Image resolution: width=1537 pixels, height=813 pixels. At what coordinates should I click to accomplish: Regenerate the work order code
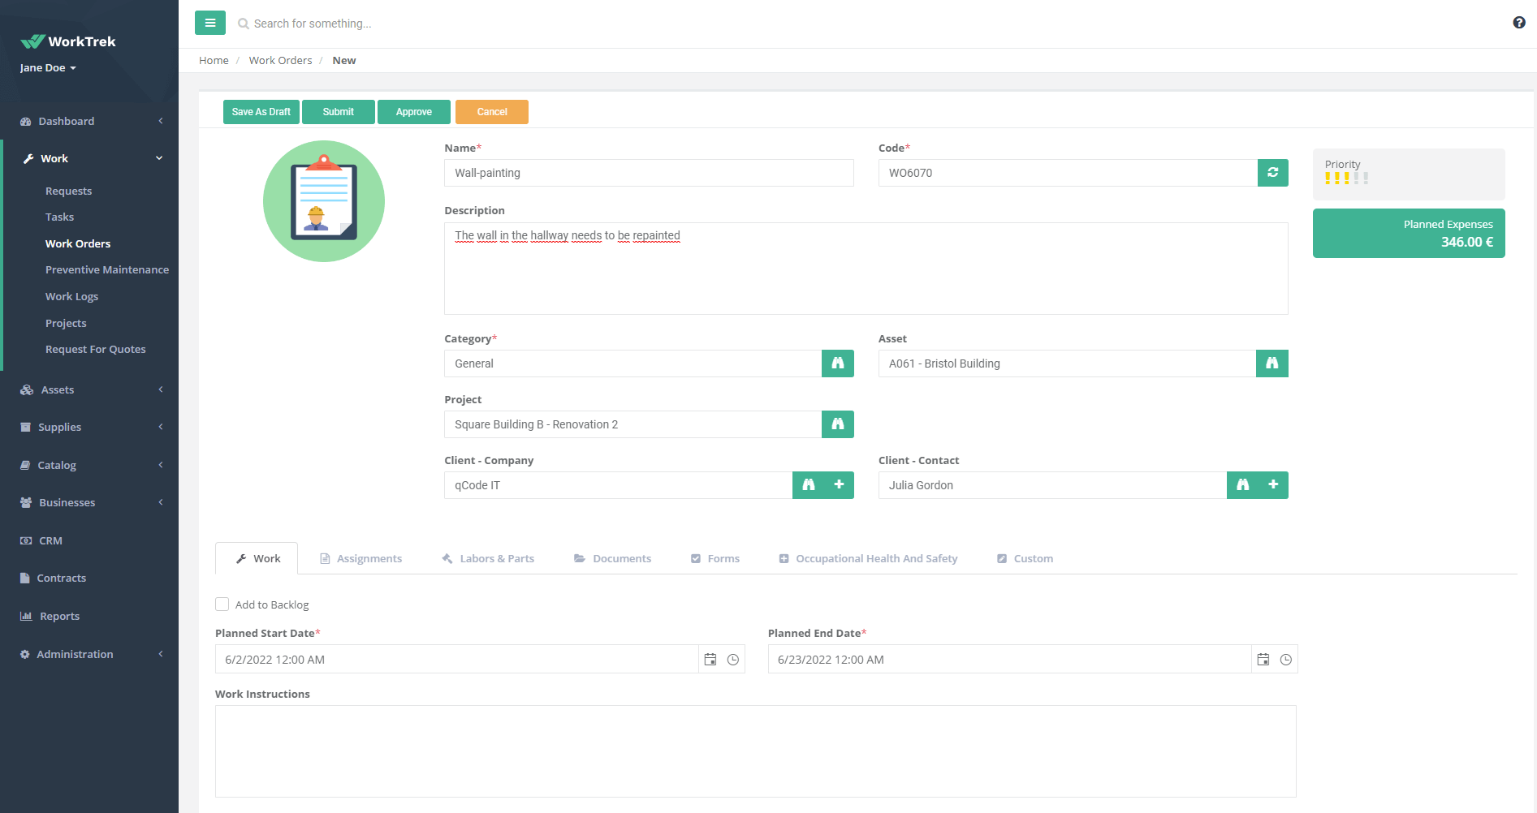click(1272, 173)
